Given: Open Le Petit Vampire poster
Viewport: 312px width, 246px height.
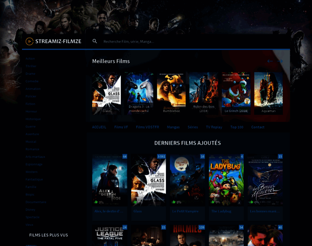Looking at the screenshot, I should pos(188,180).
